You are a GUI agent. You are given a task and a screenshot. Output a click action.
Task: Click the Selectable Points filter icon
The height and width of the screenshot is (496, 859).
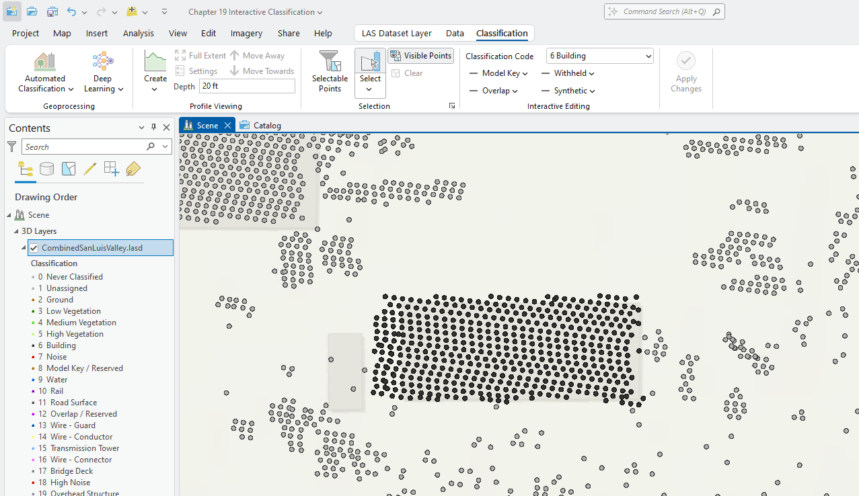coord(330,62)
